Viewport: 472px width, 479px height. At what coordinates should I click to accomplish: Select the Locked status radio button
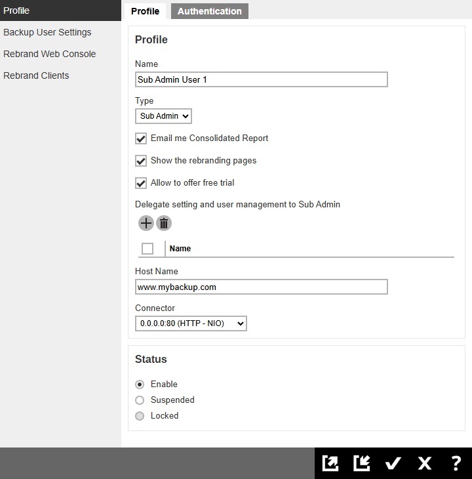point(140,416)
